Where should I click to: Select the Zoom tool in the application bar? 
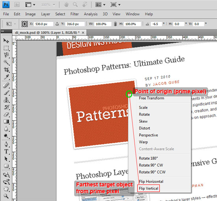tap(75, 5)
